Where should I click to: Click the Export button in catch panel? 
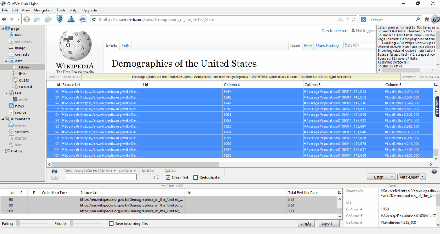(328, 223)
